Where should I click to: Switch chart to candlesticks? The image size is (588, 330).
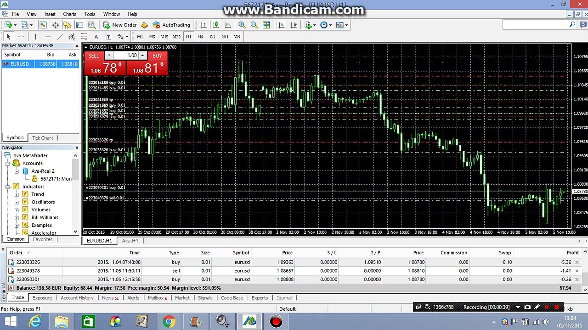click(215, 25)
